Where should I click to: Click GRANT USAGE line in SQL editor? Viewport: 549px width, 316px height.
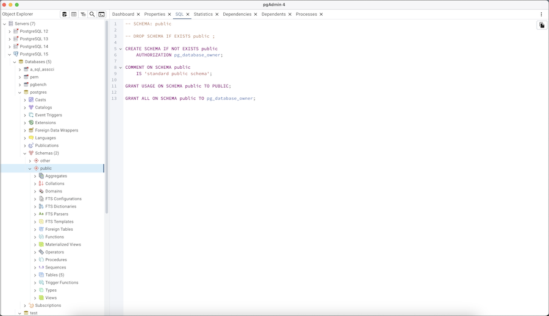(178, 86)
